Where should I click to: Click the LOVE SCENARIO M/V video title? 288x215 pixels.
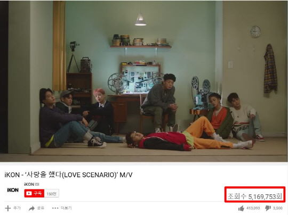(68, 175)
